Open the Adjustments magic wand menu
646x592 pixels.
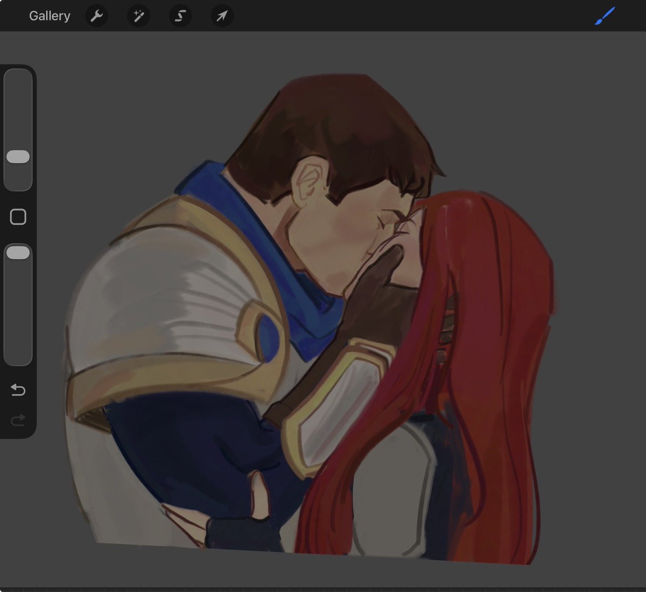coord(138,16)
